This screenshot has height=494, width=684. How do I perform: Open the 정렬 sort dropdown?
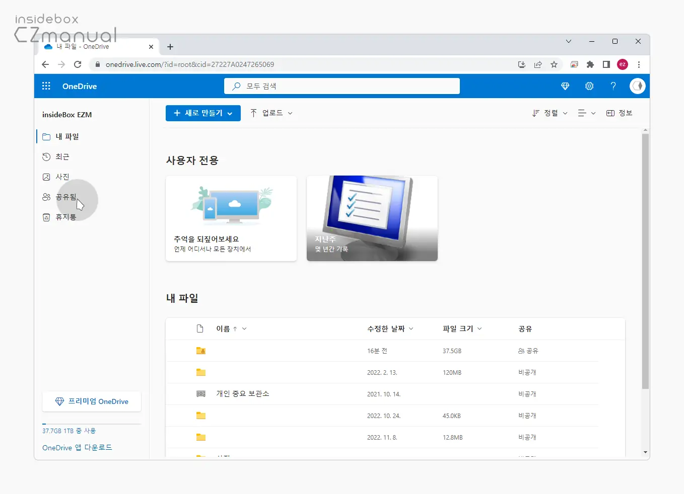coord(550,113)
